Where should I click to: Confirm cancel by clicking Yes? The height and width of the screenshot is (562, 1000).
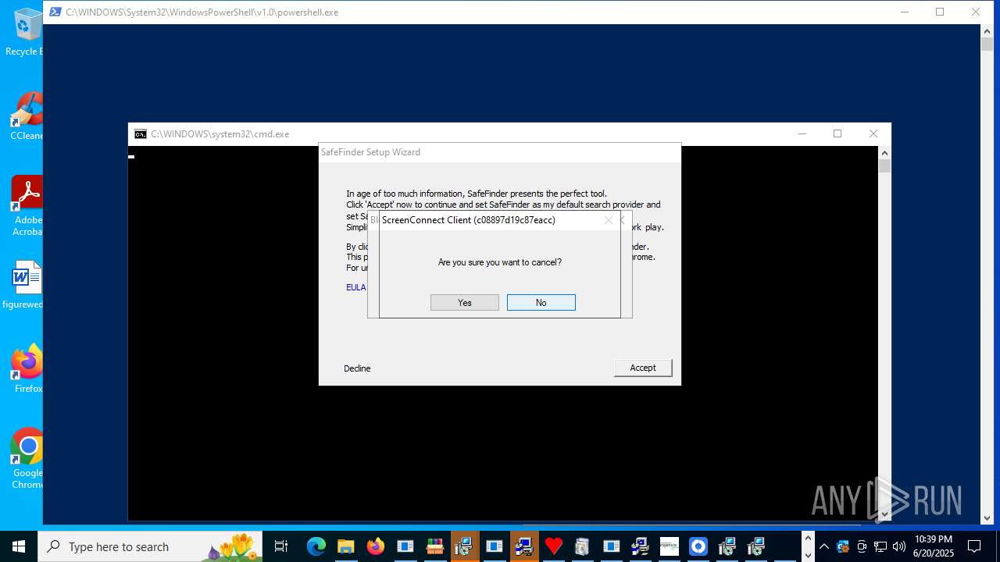click(x=464, y=302)
